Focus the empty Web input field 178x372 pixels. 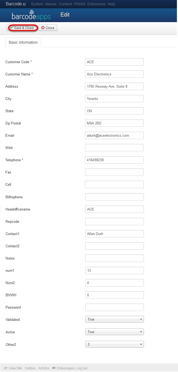click(114, 148)
